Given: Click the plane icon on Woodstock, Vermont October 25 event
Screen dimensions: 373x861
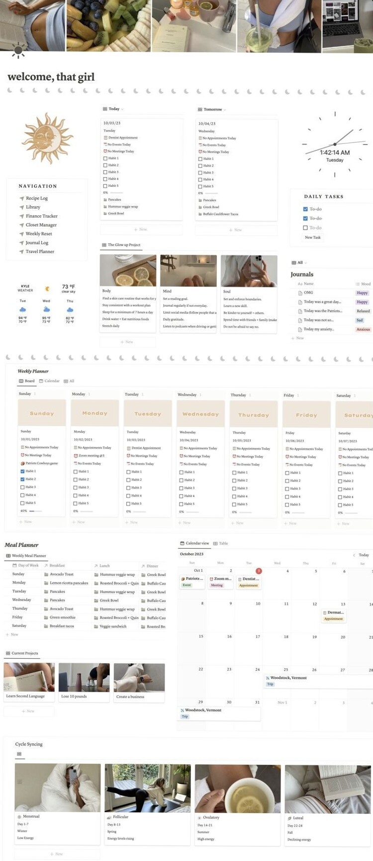Looking at the screenshot, I should [x=268, y=678].
